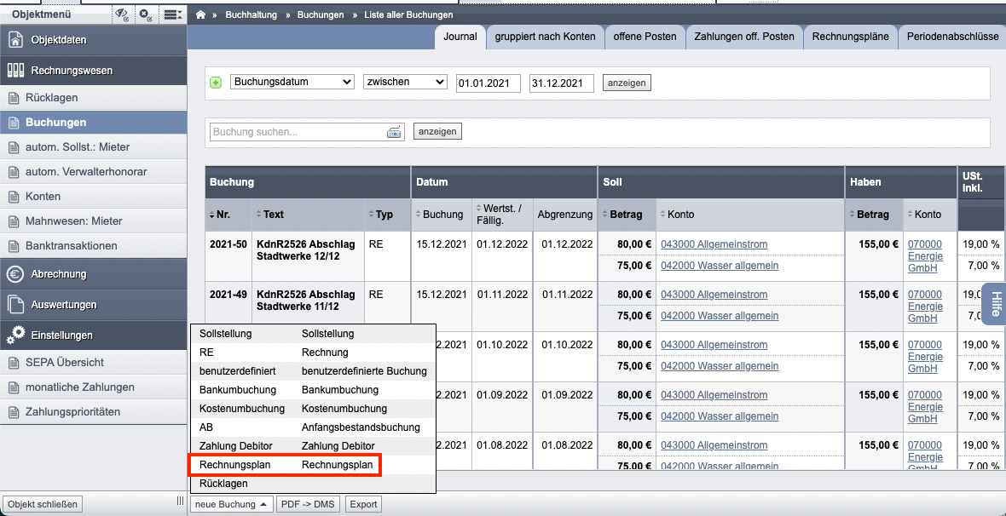
Task: Click the PDF -> DMS button
Action: pos(309,504)
